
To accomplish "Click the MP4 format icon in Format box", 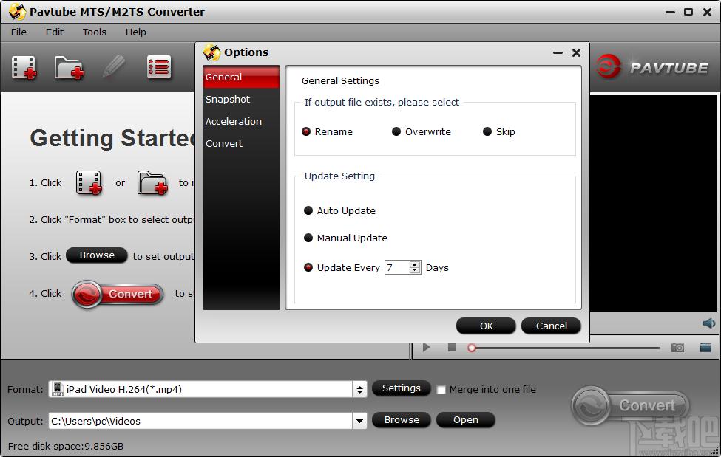I will coord(58,389).
